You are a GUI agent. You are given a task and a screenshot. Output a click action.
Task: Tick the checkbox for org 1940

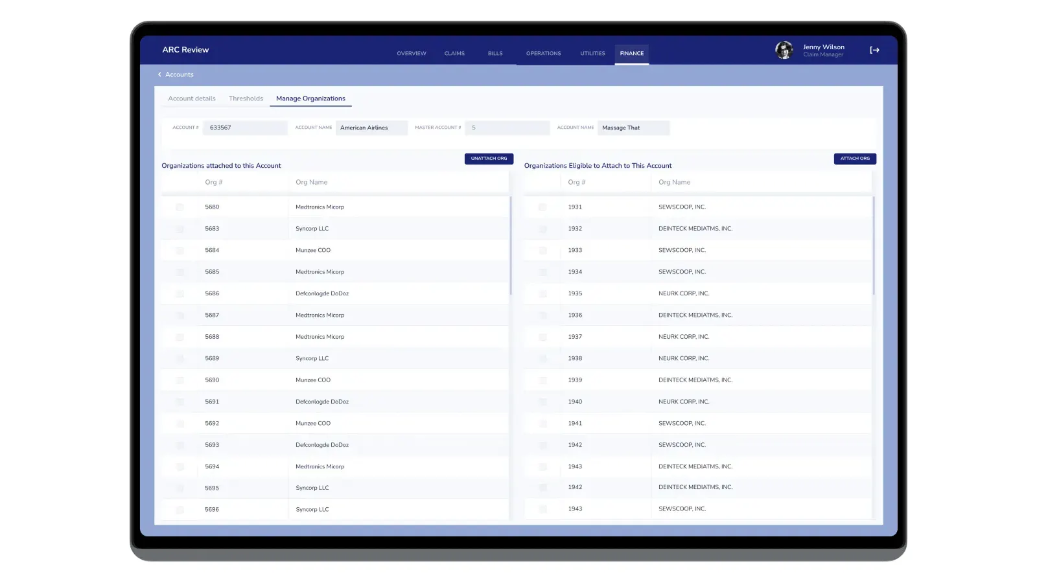(x=542, y=402)
